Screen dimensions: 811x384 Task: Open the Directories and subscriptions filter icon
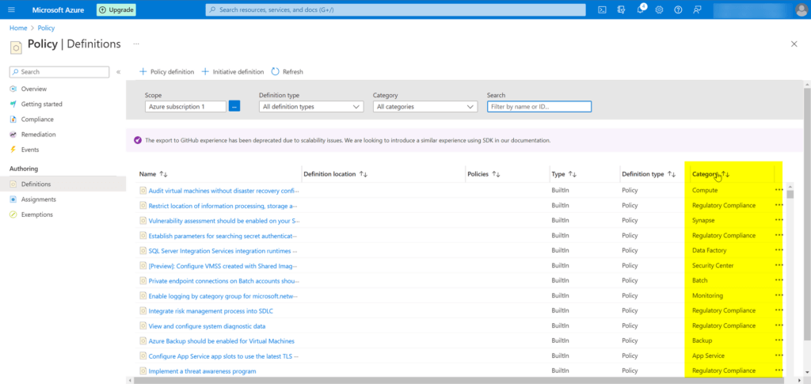621,10
